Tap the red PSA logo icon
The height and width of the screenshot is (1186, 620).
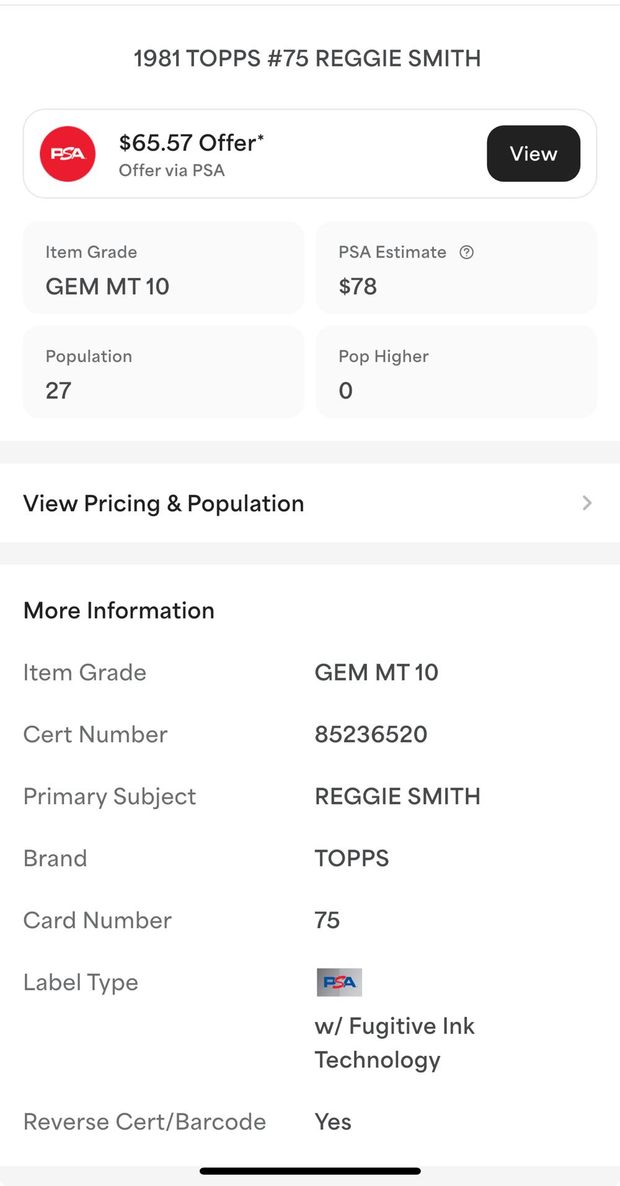[x=68, y=154]
